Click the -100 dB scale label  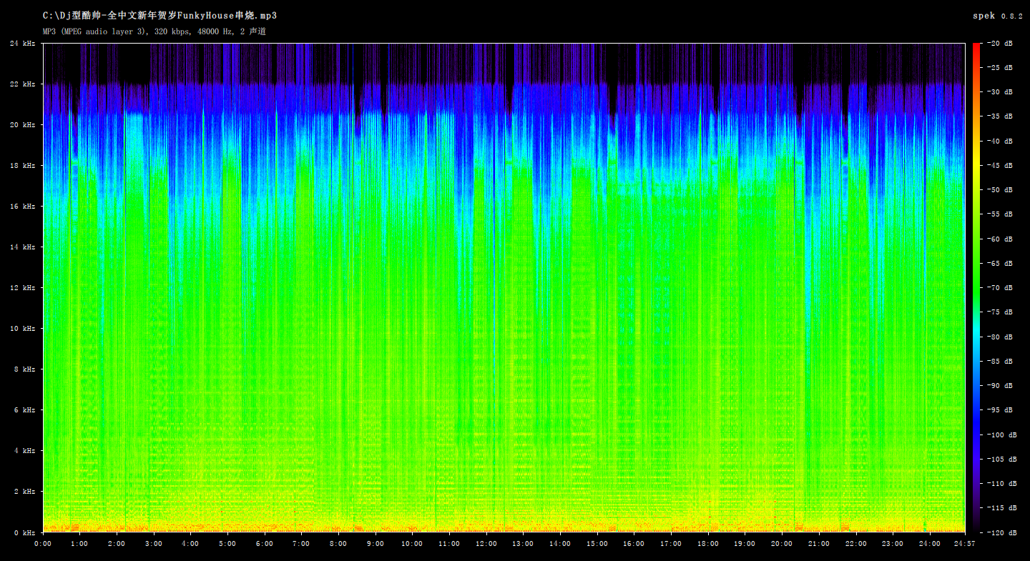click(x=1001, y=435)
